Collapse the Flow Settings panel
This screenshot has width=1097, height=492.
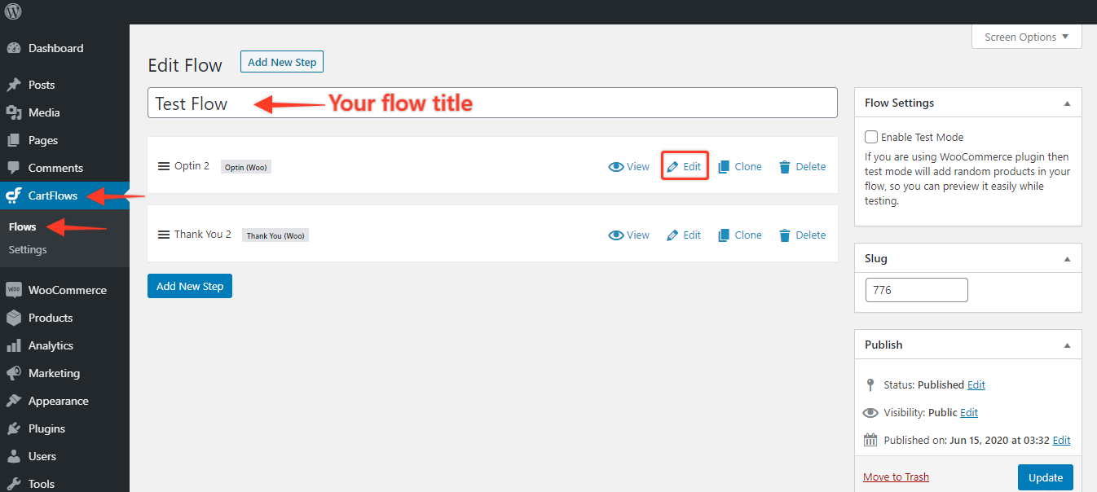tap(1067, 103)
